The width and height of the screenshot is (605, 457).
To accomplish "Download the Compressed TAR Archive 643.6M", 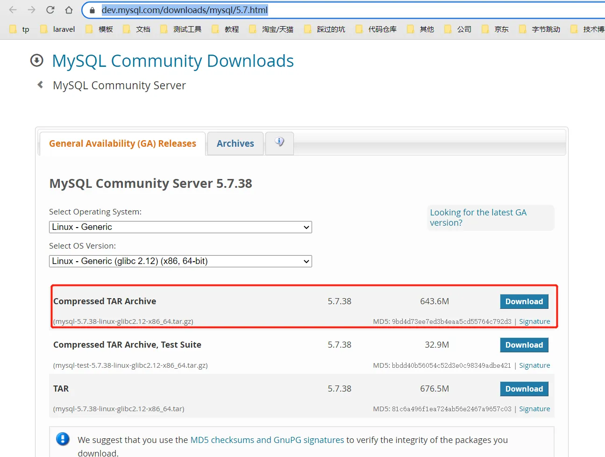I will [524, 301].
